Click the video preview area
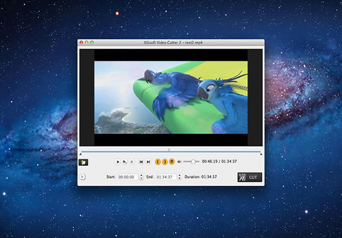Image resolution: width=342 pixels, height=238 pixels. pyautogui.click(x=171, y=97)
